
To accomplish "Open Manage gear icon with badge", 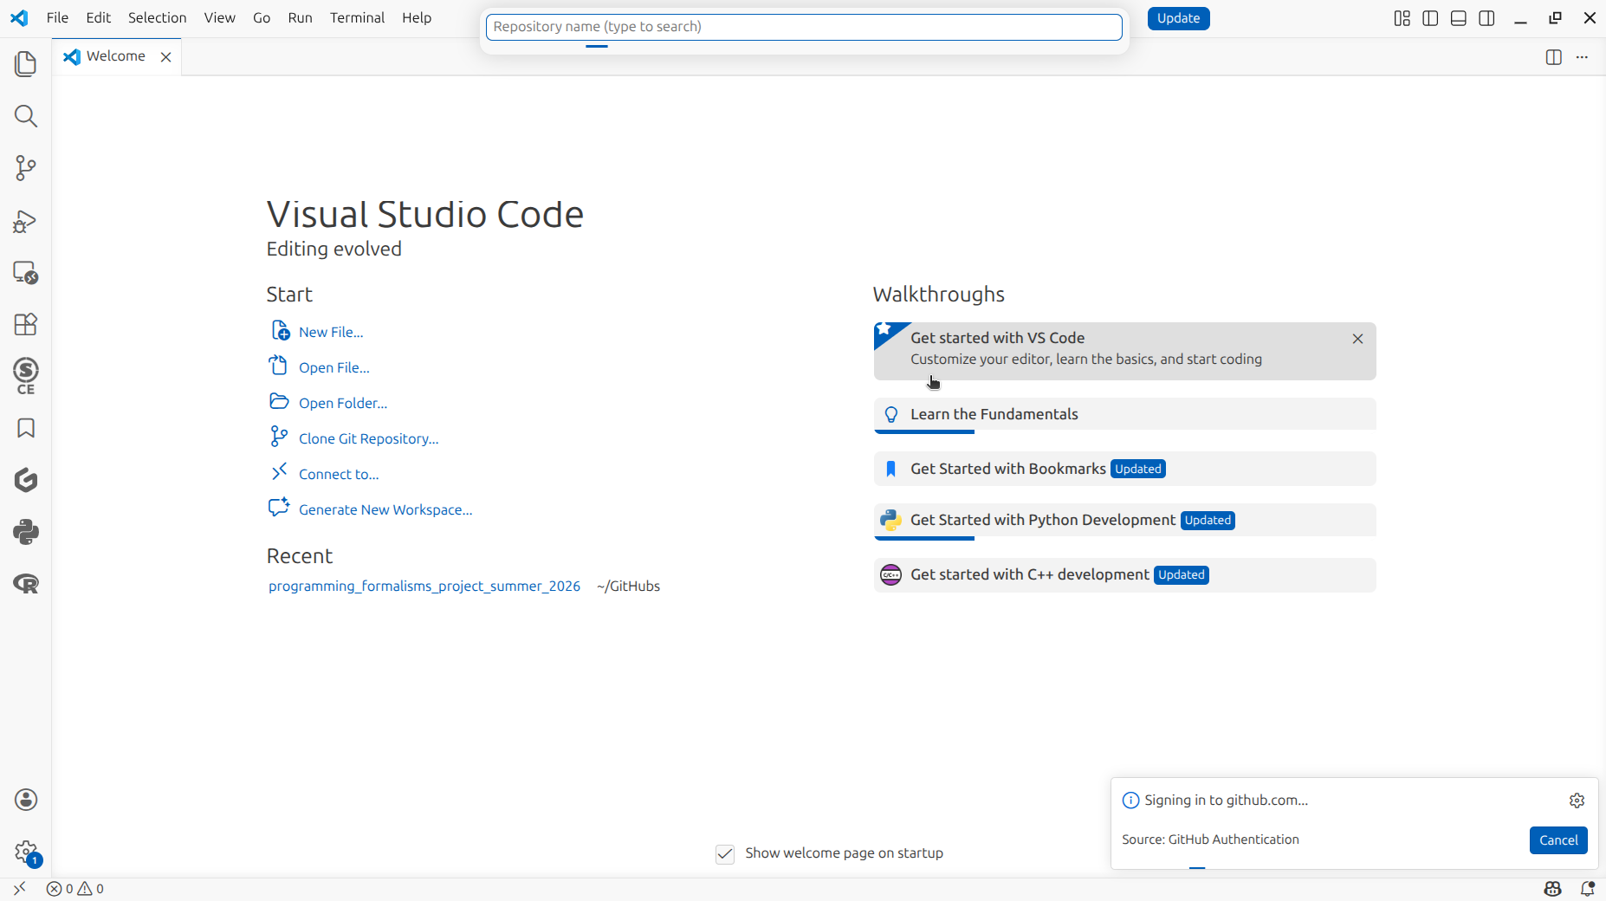I will [26, 852].
